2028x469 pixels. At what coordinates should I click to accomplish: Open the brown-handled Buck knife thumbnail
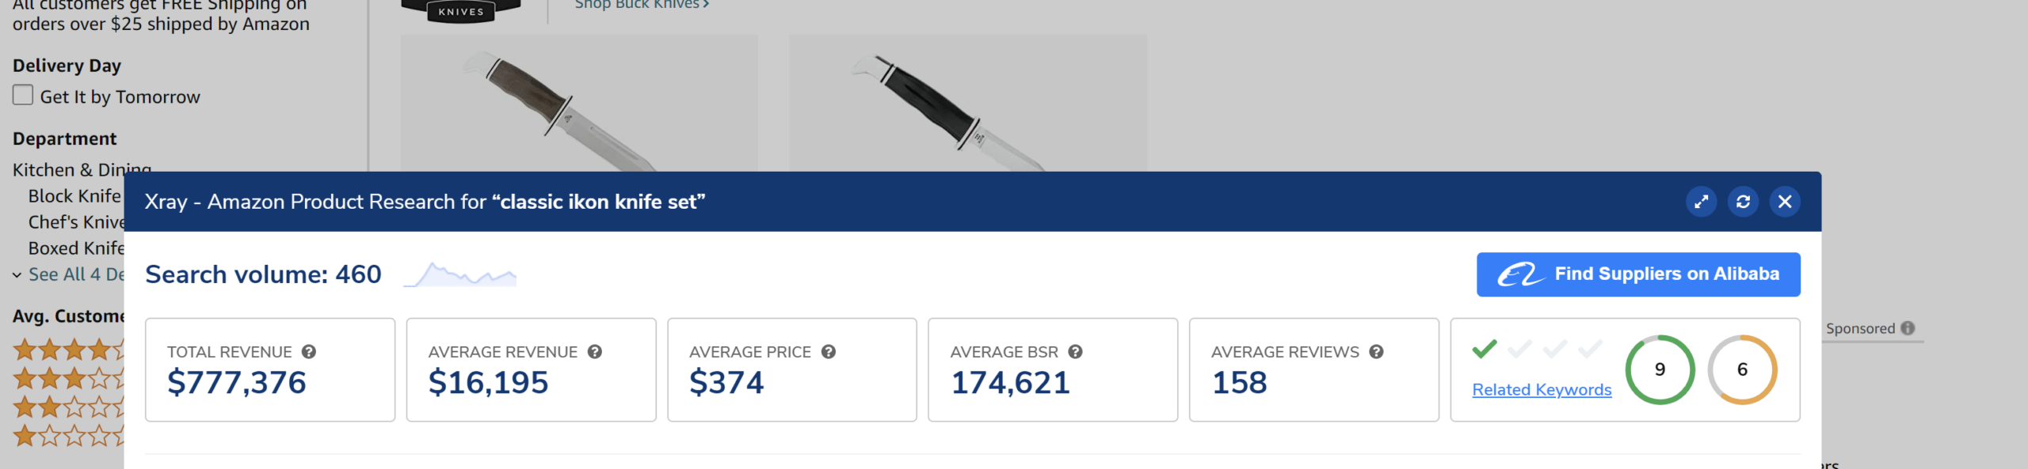click(x=578, y=103)
